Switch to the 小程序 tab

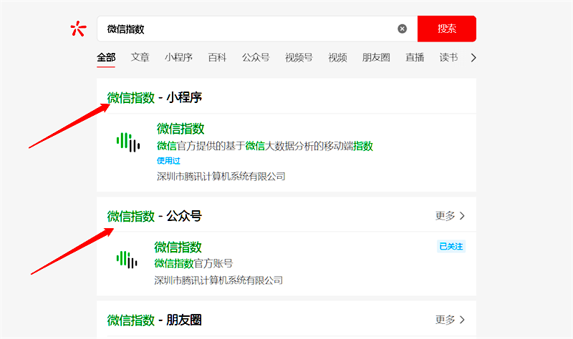click(178, 57)
